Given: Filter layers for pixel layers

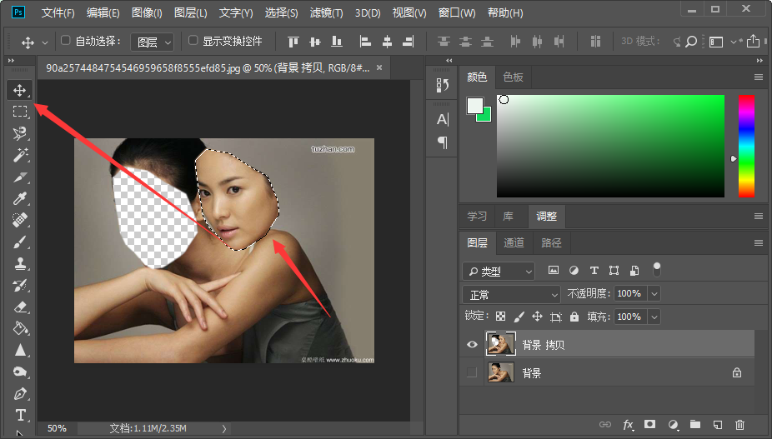Looking at the screenshot, I should pos(554,270).
